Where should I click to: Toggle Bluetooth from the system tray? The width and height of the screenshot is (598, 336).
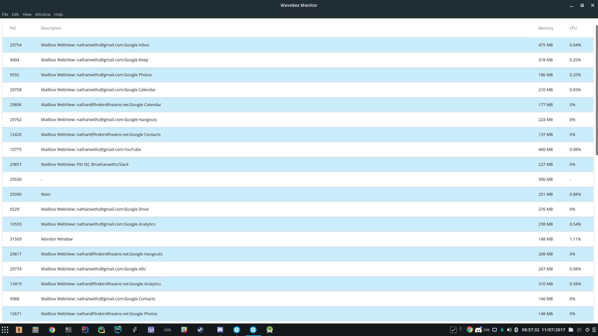[x=517, y=330]
